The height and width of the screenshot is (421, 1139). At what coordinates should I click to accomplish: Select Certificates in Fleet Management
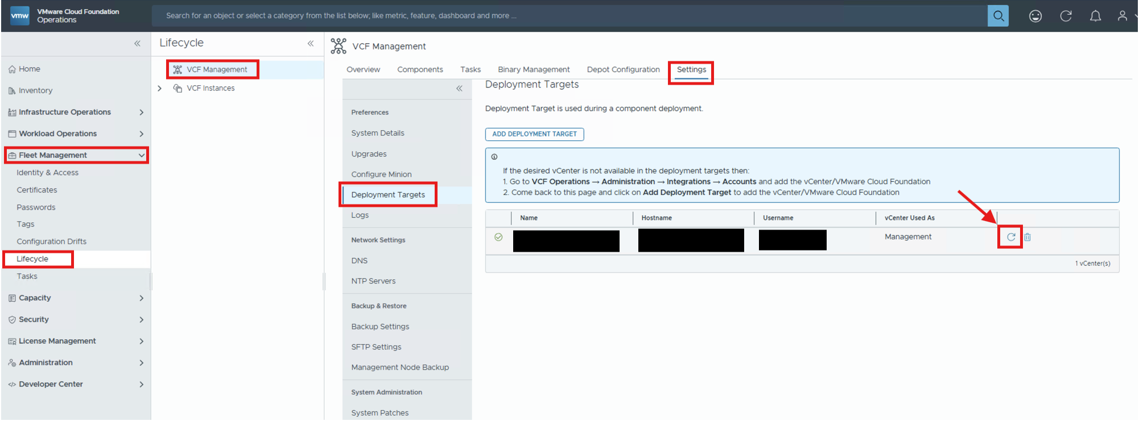pos(37,190)
